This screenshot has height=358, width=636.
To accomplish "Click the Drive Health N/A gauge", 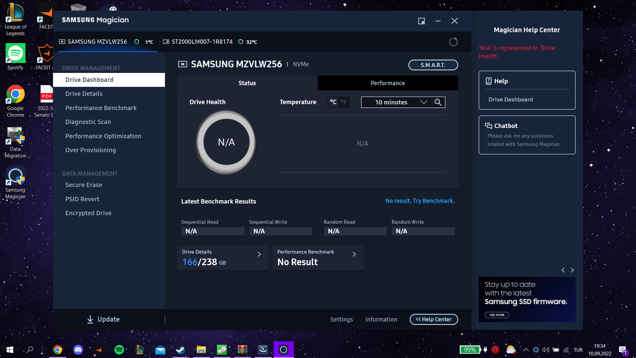I will click(226, 142).
